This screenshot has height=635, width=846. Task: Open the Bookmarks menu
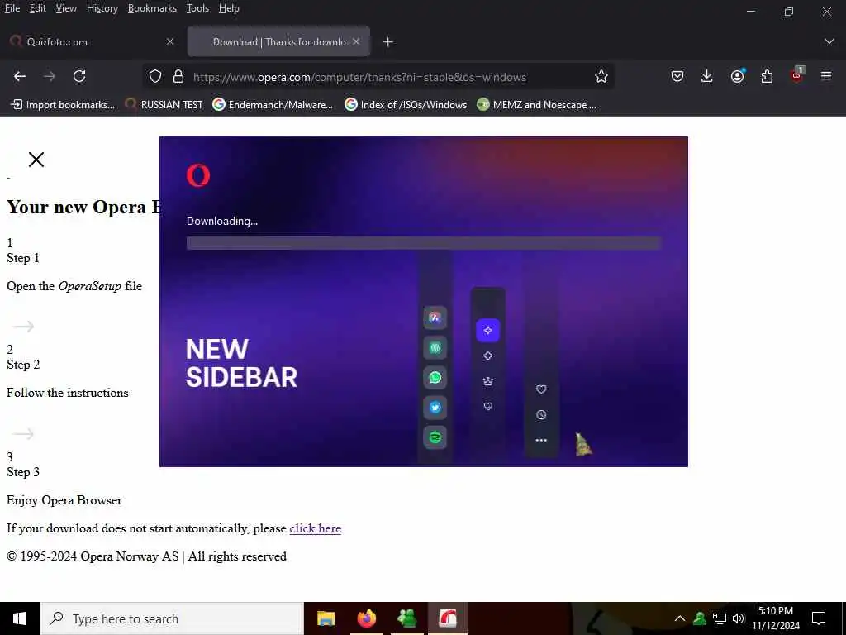[x=152, y=8]
